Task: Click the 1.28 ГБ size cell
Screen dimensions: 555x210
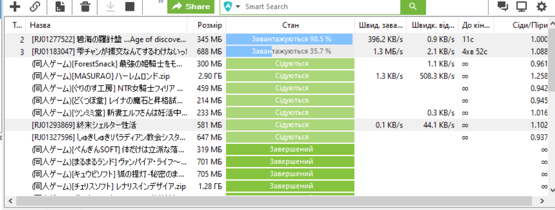Action: 210,186
